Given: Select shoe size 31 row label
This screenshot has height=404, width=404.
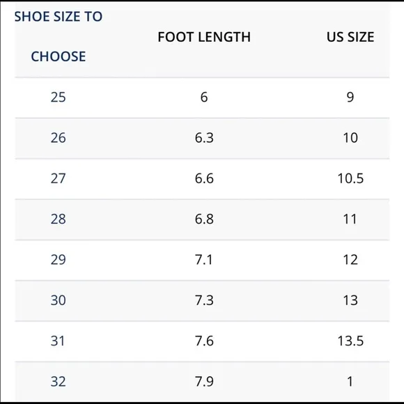Looking at the screenshot, I should coord(58,341).
